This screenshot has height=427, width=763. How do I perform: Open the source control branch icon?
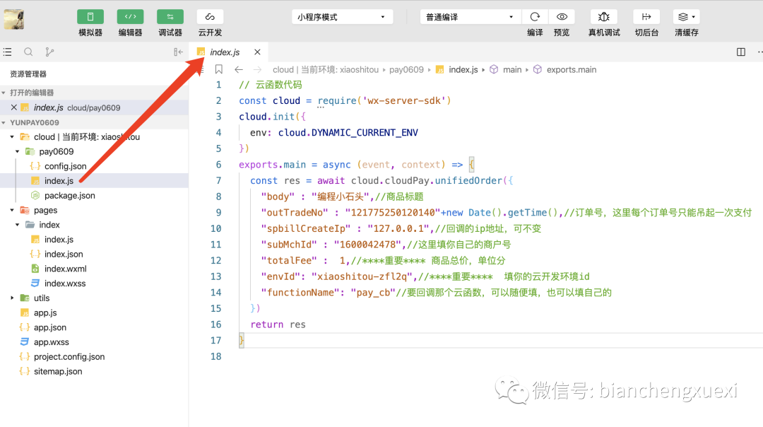click(49, 52)
